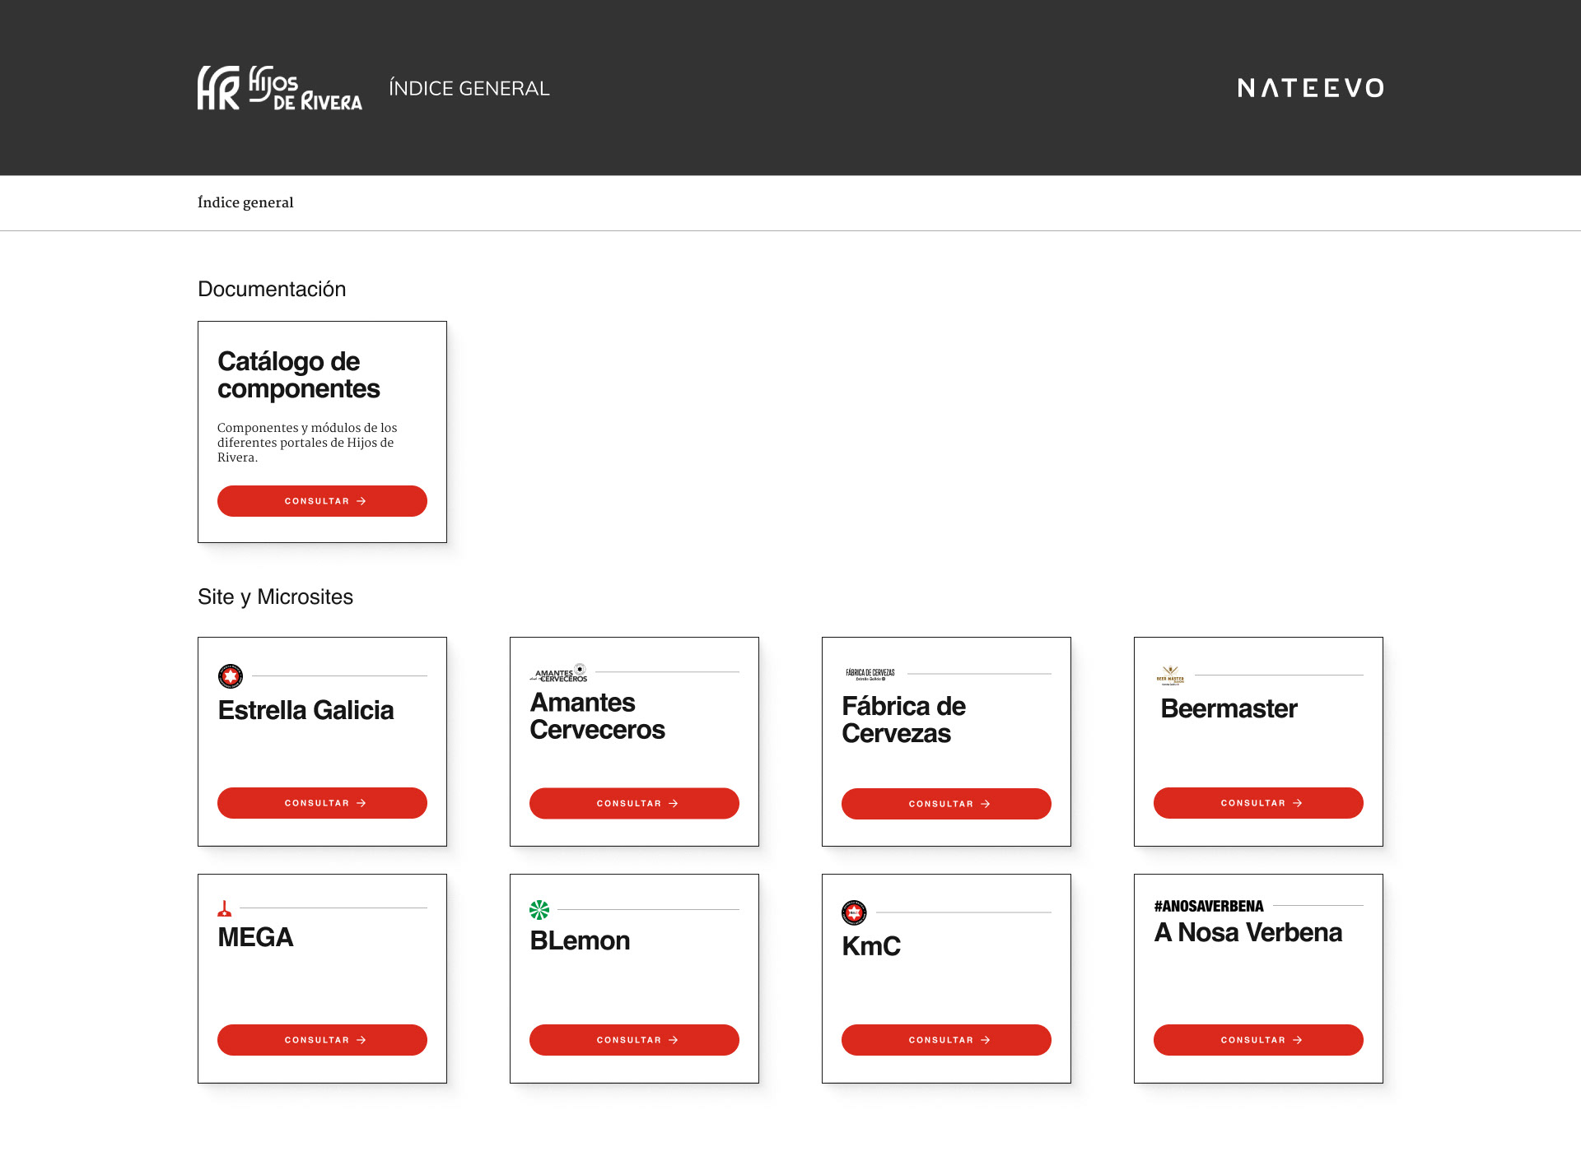The image size is (1581, 1156).
Task: Consultar the A Nosa Verbena microsite
Action: coord(1258,1040)
